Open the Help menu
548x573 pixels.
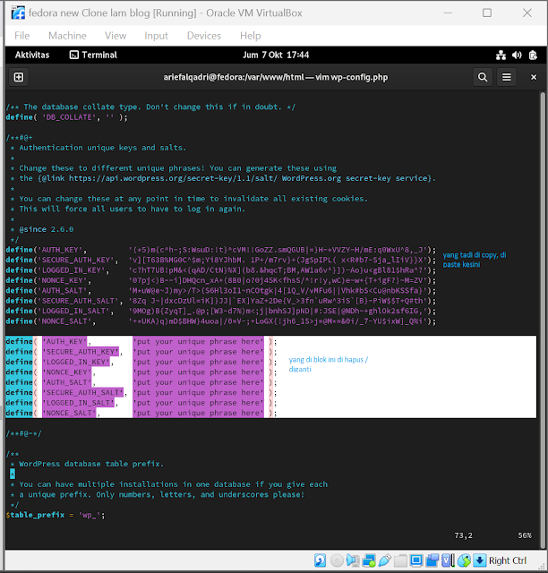pos(251,36)
